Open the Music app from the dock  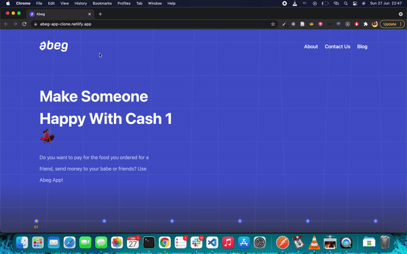pyautogui.click(x=228, y=243)
